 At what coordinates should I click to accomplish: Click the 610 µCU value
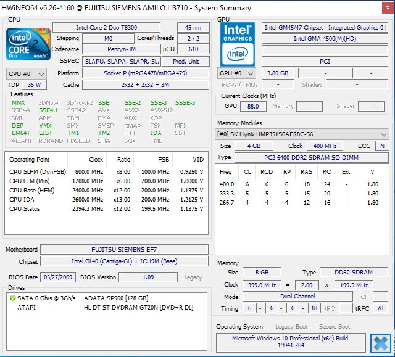click(193, 49)
